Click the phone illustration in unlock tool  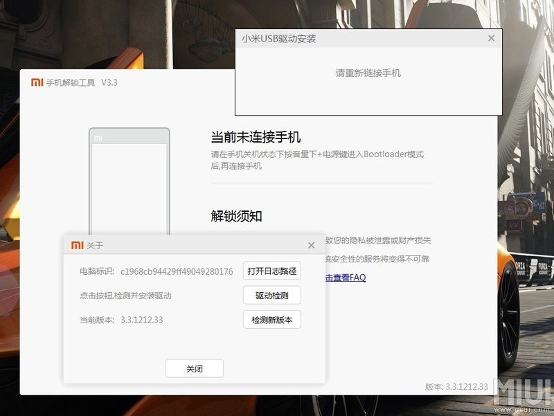(129, 181)
